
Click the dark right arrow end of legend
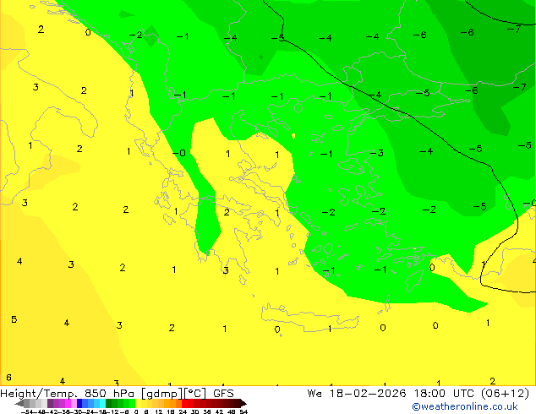click(243, 403)
